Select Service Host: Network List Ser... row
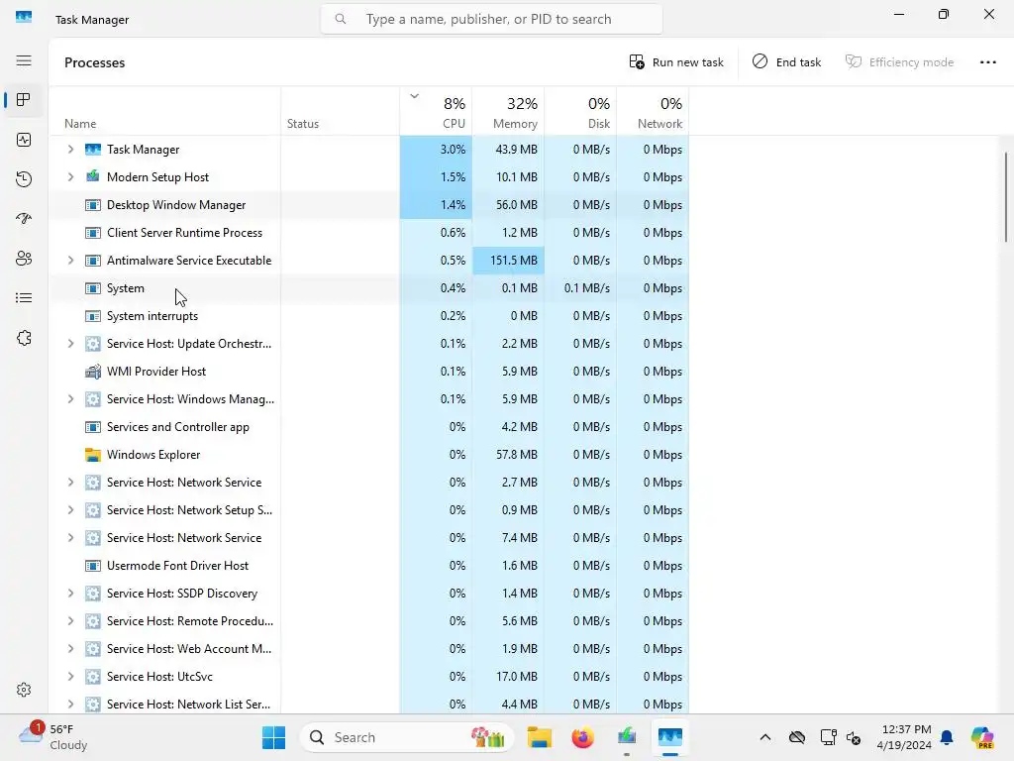 (x=368, y=705)
